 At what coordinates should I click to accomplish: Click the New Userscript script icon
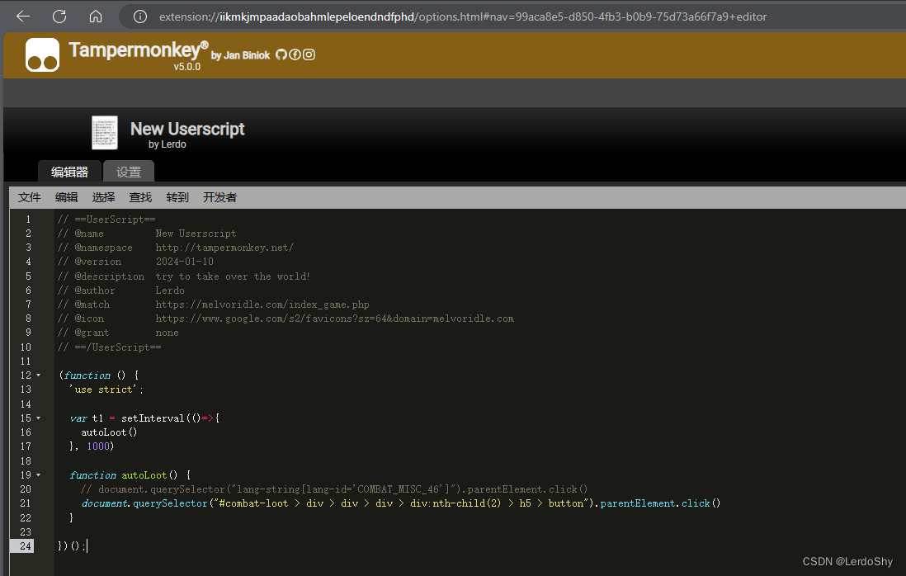pos(104,132)
